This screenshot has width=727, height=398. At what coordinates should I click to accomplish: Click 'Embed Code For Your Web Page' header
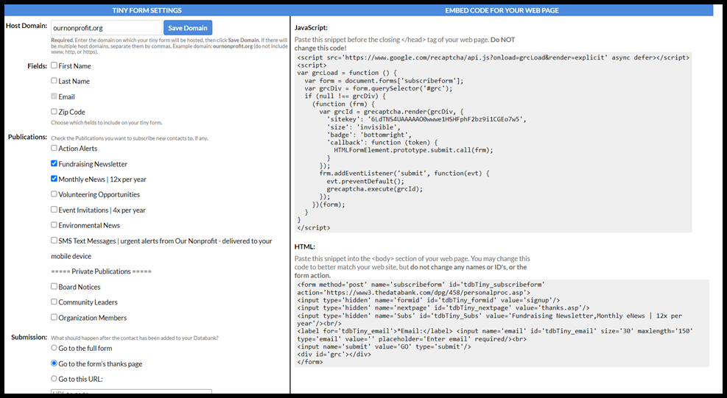click(502, 10)
